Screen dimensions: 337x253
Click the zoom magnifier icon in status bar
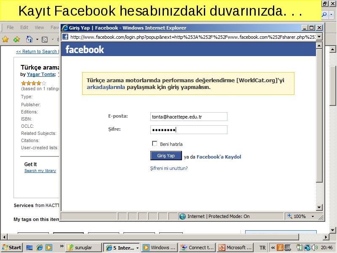click(x=290, y=216)
